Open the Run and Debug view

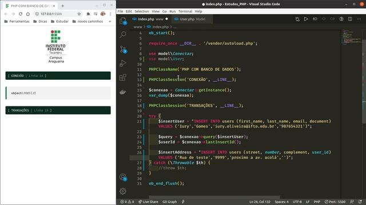click(123, 63)
